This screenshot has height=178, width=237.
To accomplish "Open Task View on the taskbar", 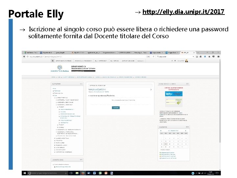I will [x=71, y=173].
